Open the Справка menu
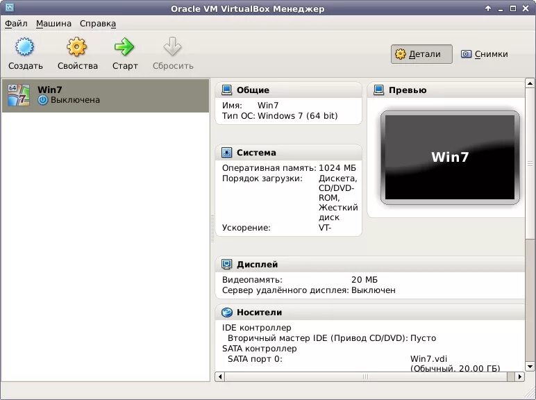Viewport: 536px width, 400px height. coord(98,24)
